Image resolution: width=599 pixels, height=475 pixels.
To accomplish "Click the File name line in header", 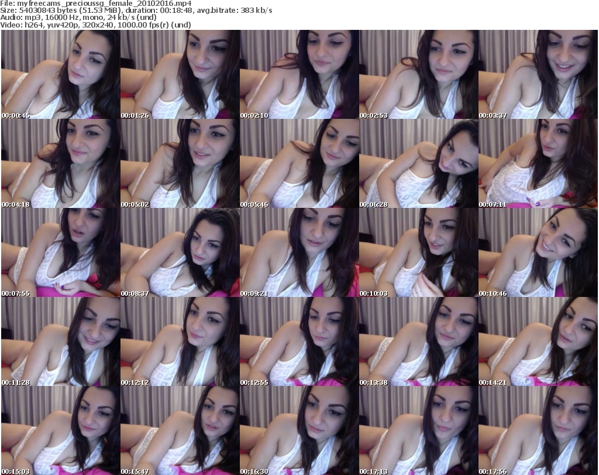I will (96, 4).
